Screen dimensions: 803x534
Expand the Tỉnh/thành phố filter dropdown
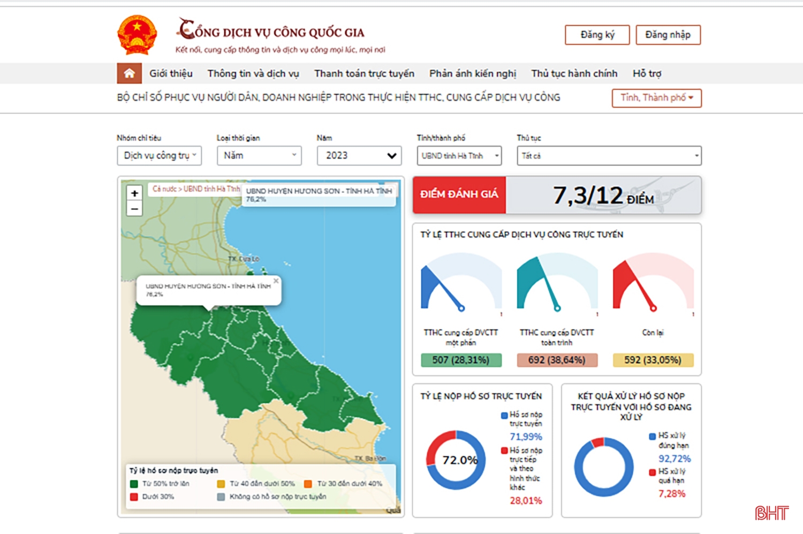coord(459,156)
